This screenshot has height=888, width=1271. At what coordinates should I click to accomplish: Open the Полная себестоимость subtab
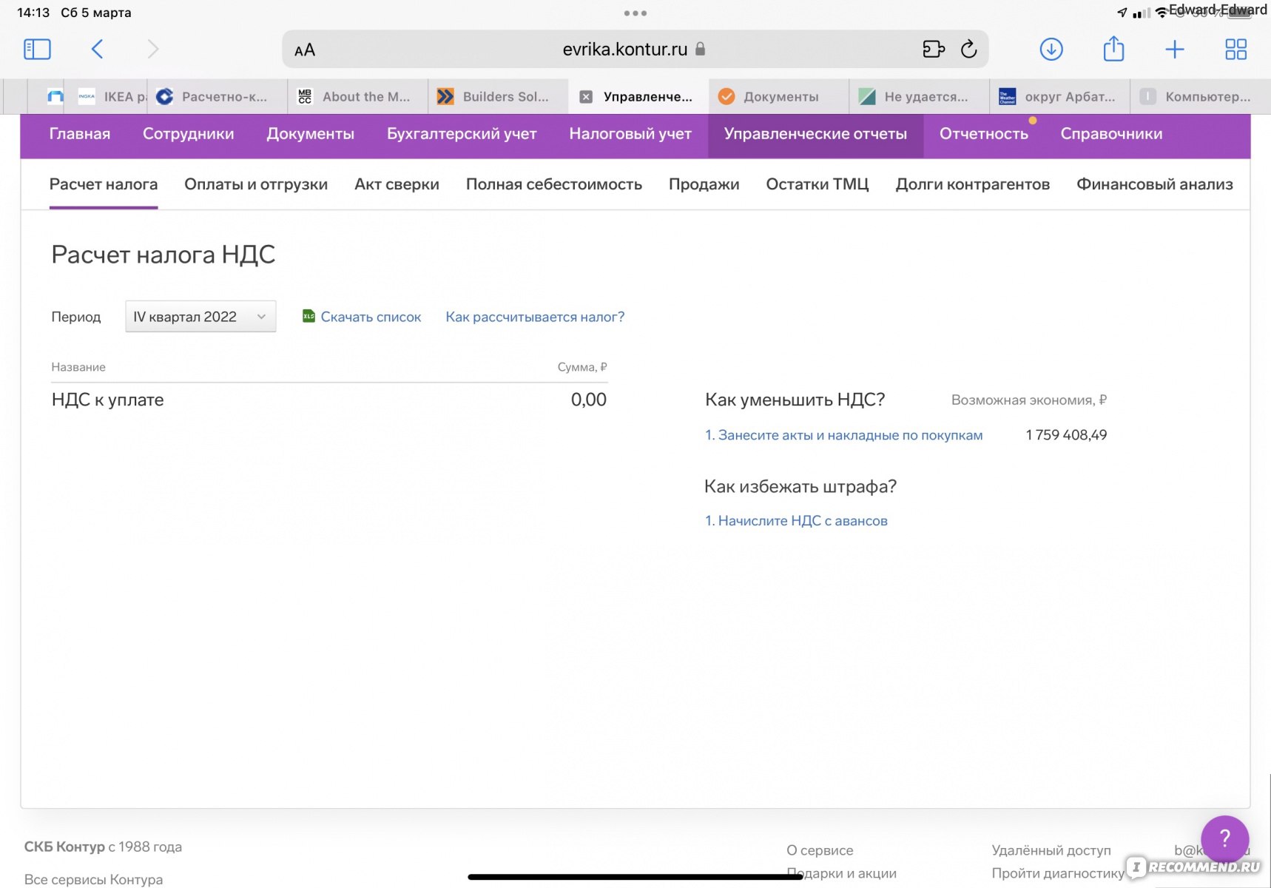[x=554, y=184]
